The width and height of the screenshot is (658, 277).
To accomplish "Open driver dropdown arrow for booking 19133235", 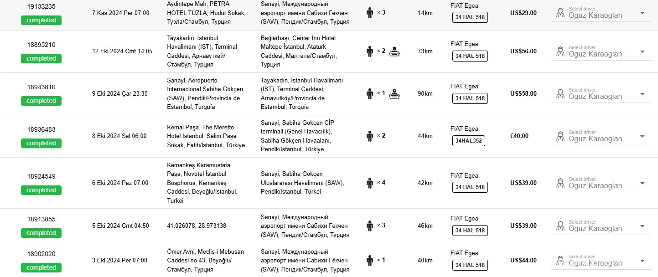I will click(642, 13).
